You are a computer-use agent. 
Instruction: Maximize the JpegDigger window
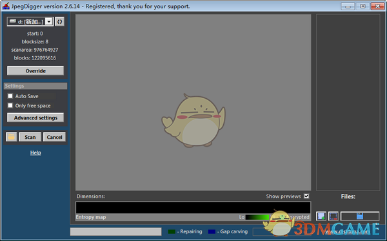tap(362, 6)
